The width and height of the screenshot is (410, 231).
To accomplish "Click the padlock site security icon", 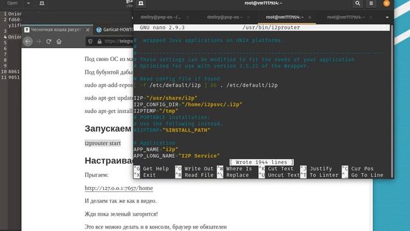I will click(99, 41).
